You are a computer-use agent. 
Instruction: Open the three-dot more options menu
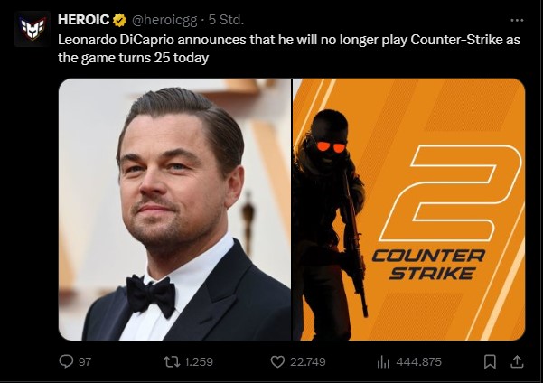click(x=517, y=19)
